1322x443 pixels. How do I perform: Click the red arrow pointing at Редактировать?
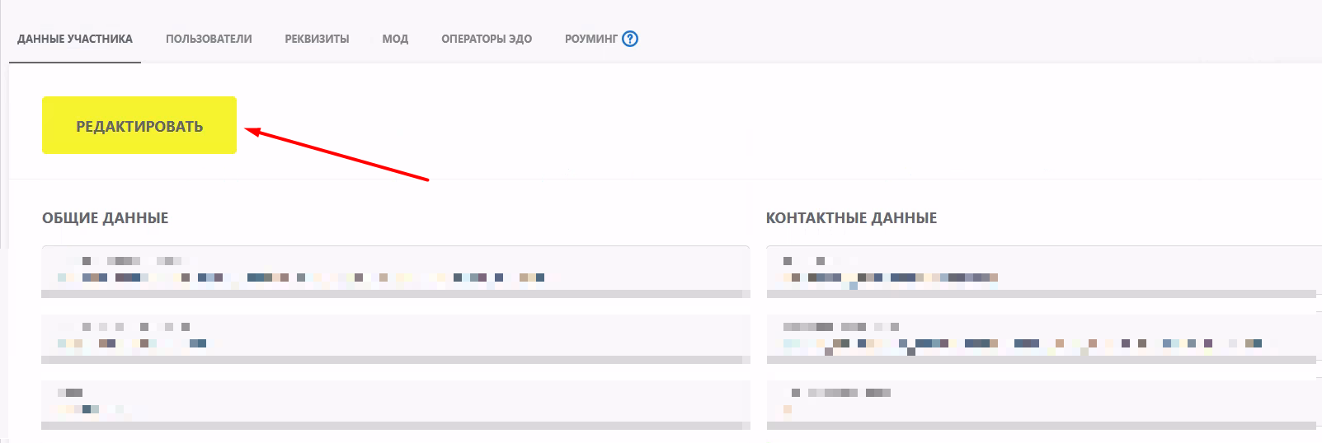point(336,154)
